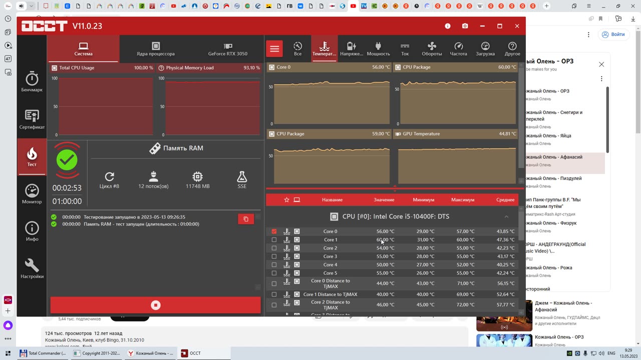Viewport: 641px width, 360px height.
Task: Select the Мощность sensors tab
Action: (x=378, y=48)
